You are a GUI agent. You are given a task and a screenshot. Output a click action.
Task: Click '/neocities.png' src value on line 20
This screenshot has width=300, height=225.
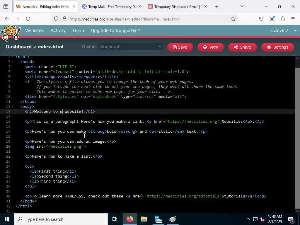click(x=65, y=146)
